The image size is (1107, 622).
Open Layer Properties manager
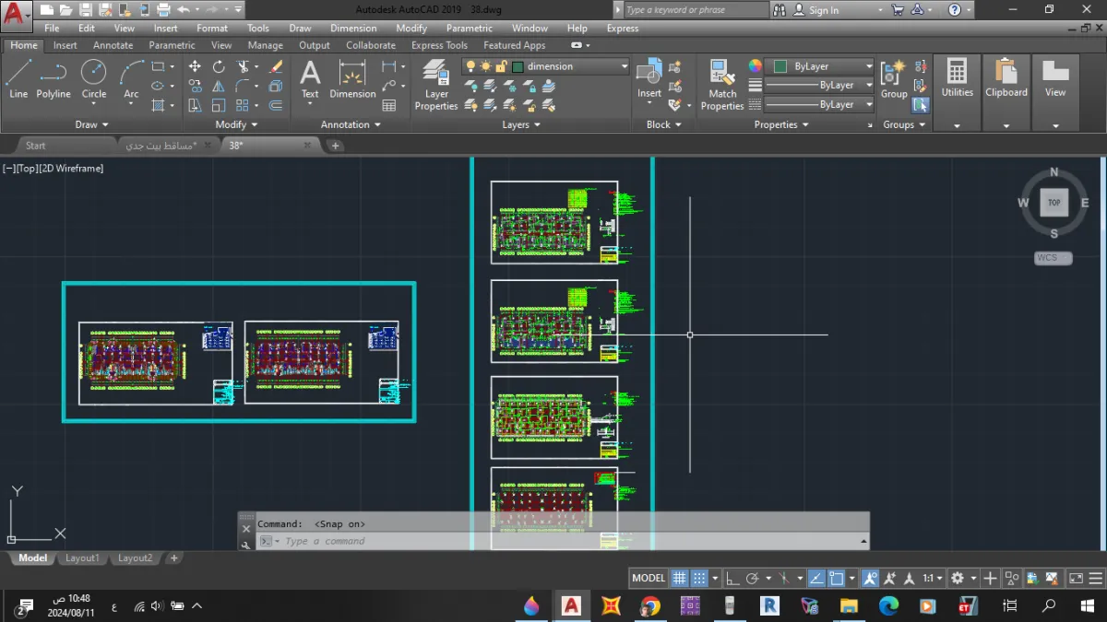coord(435,78)
